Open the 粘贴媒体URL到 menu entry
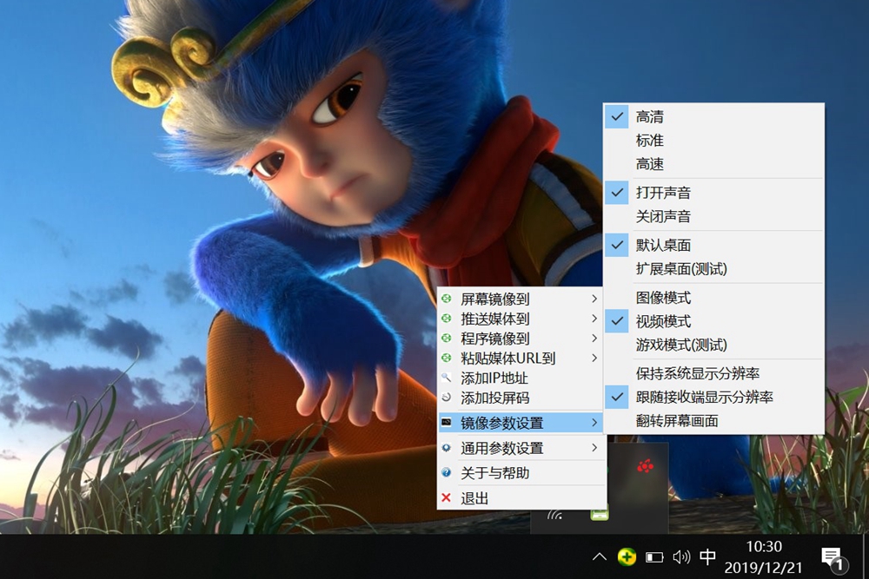 pyautogui.click(x=522, y=359)
